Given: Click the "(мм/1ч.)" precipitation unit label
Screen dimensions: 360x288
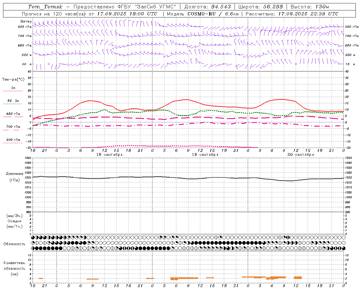Looking at the screenshot, I should [15, 226].
